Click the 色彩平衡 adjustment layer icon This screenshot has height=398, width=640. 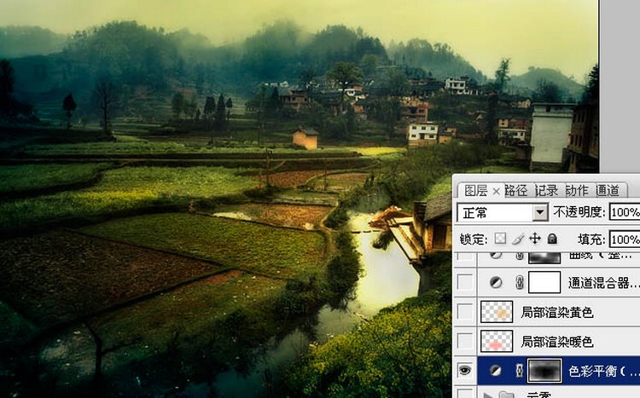(x=497, y=371)
